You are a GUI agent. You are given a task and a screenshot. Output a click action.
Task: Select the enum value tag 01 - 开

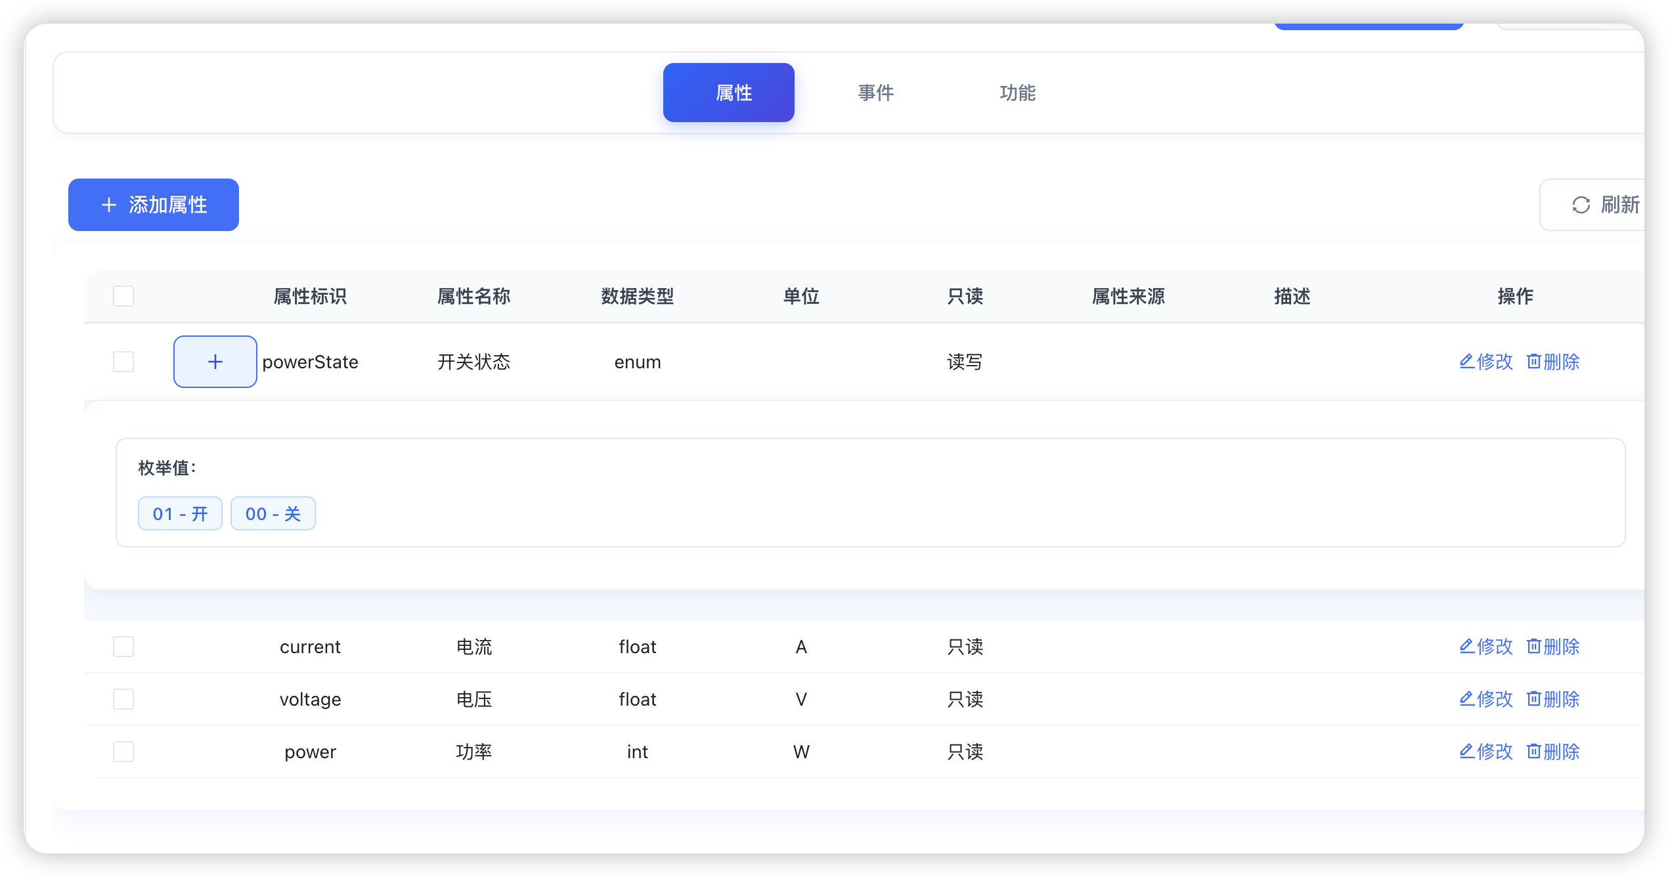(180, 513)
